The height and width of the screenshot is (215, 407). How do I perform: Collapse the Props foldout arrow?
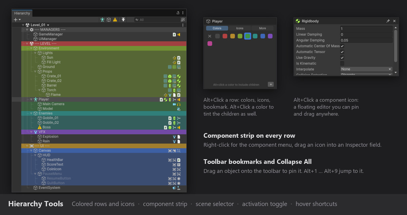(x=35, y=72)
